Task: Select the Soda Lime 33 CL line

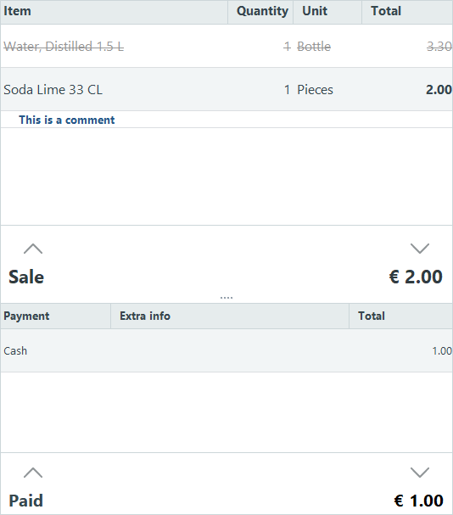Action: pos(226,89)
